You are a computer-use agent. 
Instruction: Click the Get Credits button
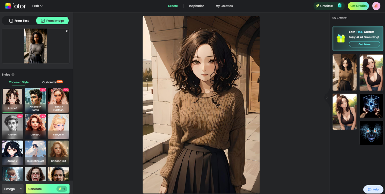click(x=358, y=6)
